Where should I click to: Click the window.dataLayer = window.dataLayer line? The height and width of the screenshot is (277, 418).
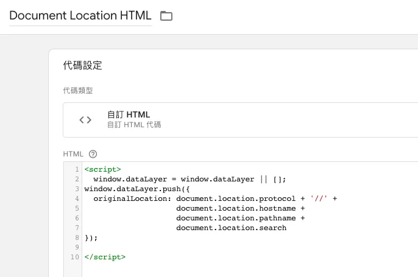[x=190, y=179]
